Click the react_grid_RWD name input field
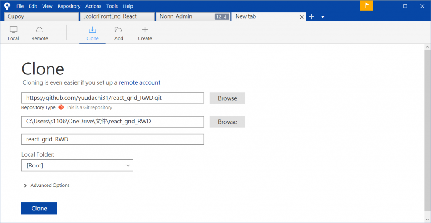 tap(113, 139)
